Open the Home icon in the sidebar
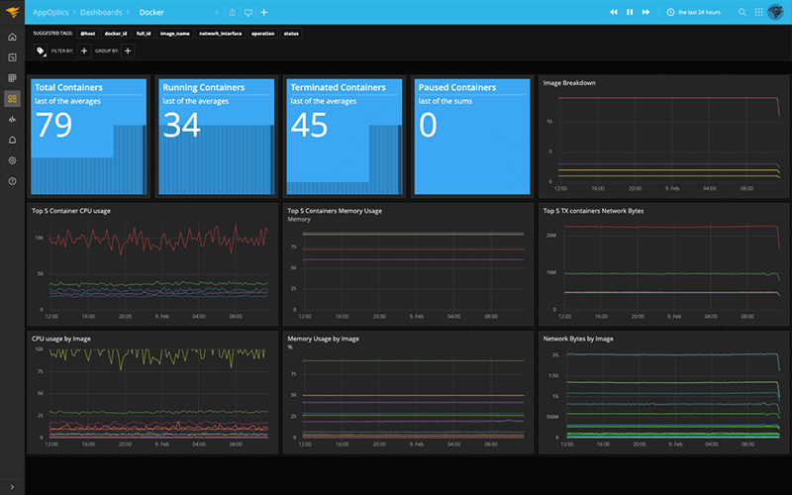The image size is (792, 495). (12, 37)
